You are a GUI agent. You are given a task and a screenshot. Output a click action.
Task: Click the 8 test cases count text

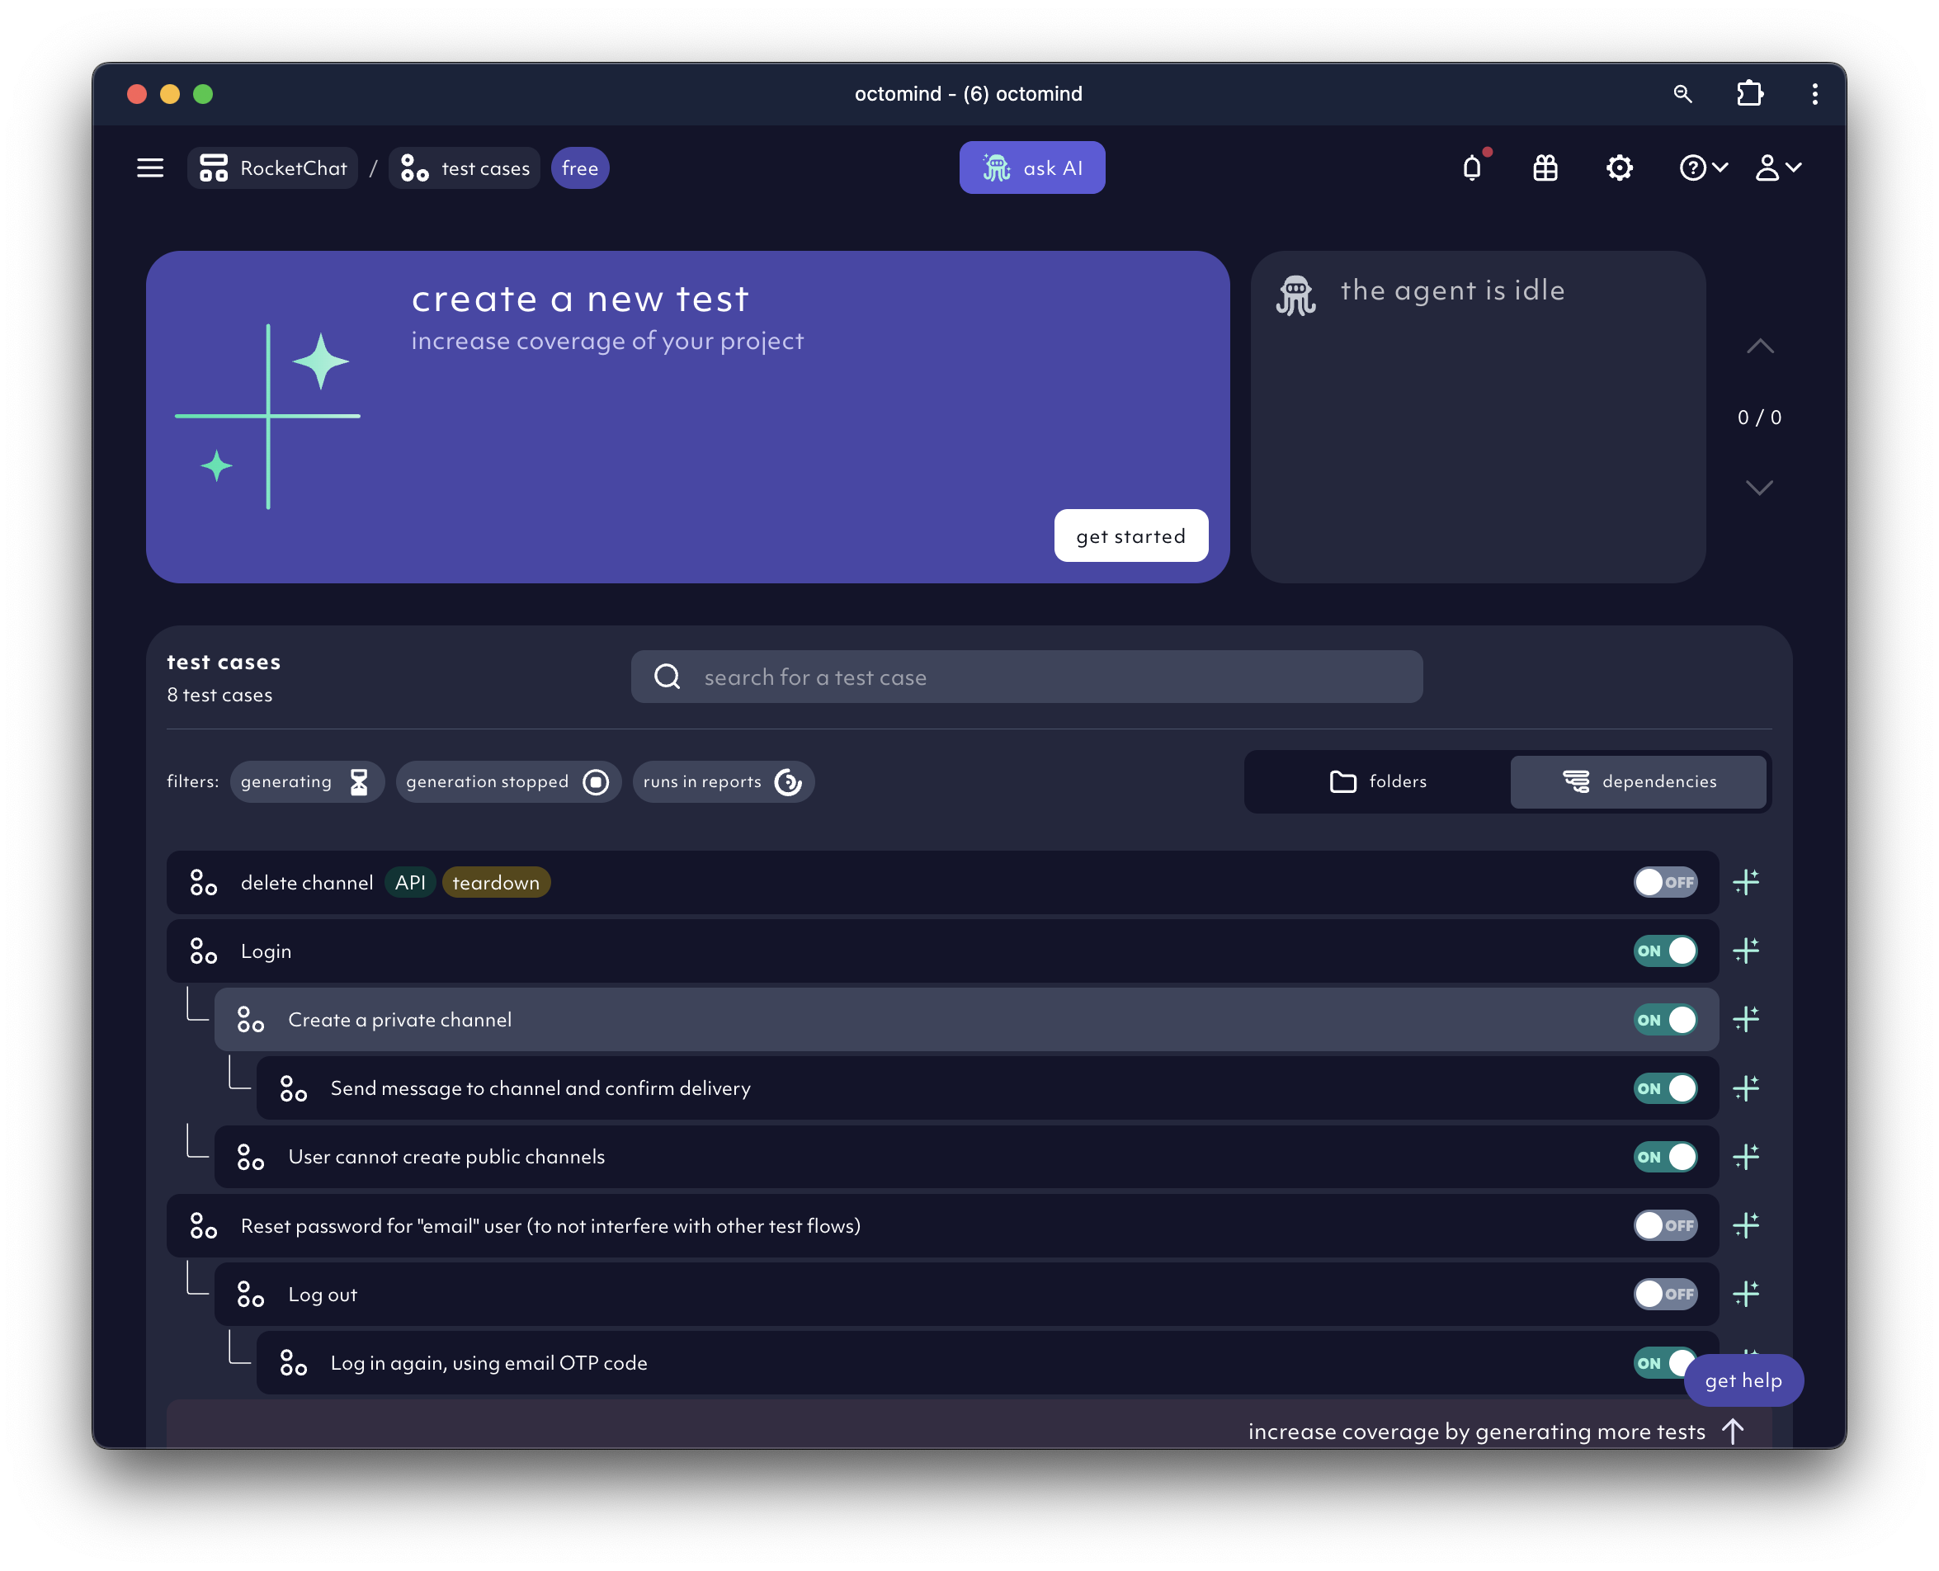(x=219, y=695)
